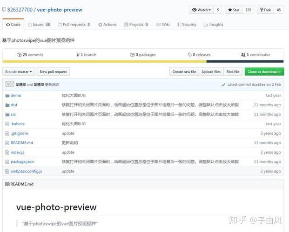
Task: Click Find file button
Action: 233,72
